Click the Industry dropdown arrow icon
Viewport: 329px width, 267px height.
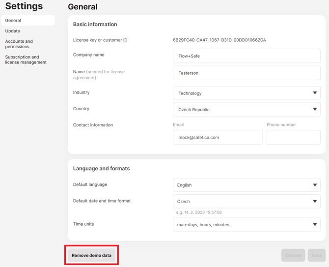pyautogui.click(x=315, y=93)
